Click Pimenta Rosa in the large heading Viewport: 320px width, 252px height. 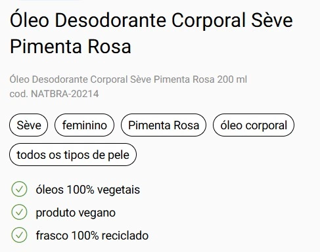click(x=70, y=47)
